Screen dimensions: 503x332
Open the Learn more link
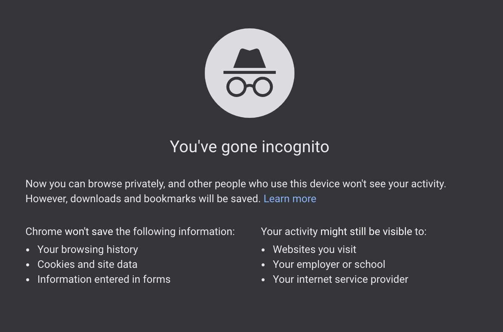pyautogui.click(x=290, y=198)
